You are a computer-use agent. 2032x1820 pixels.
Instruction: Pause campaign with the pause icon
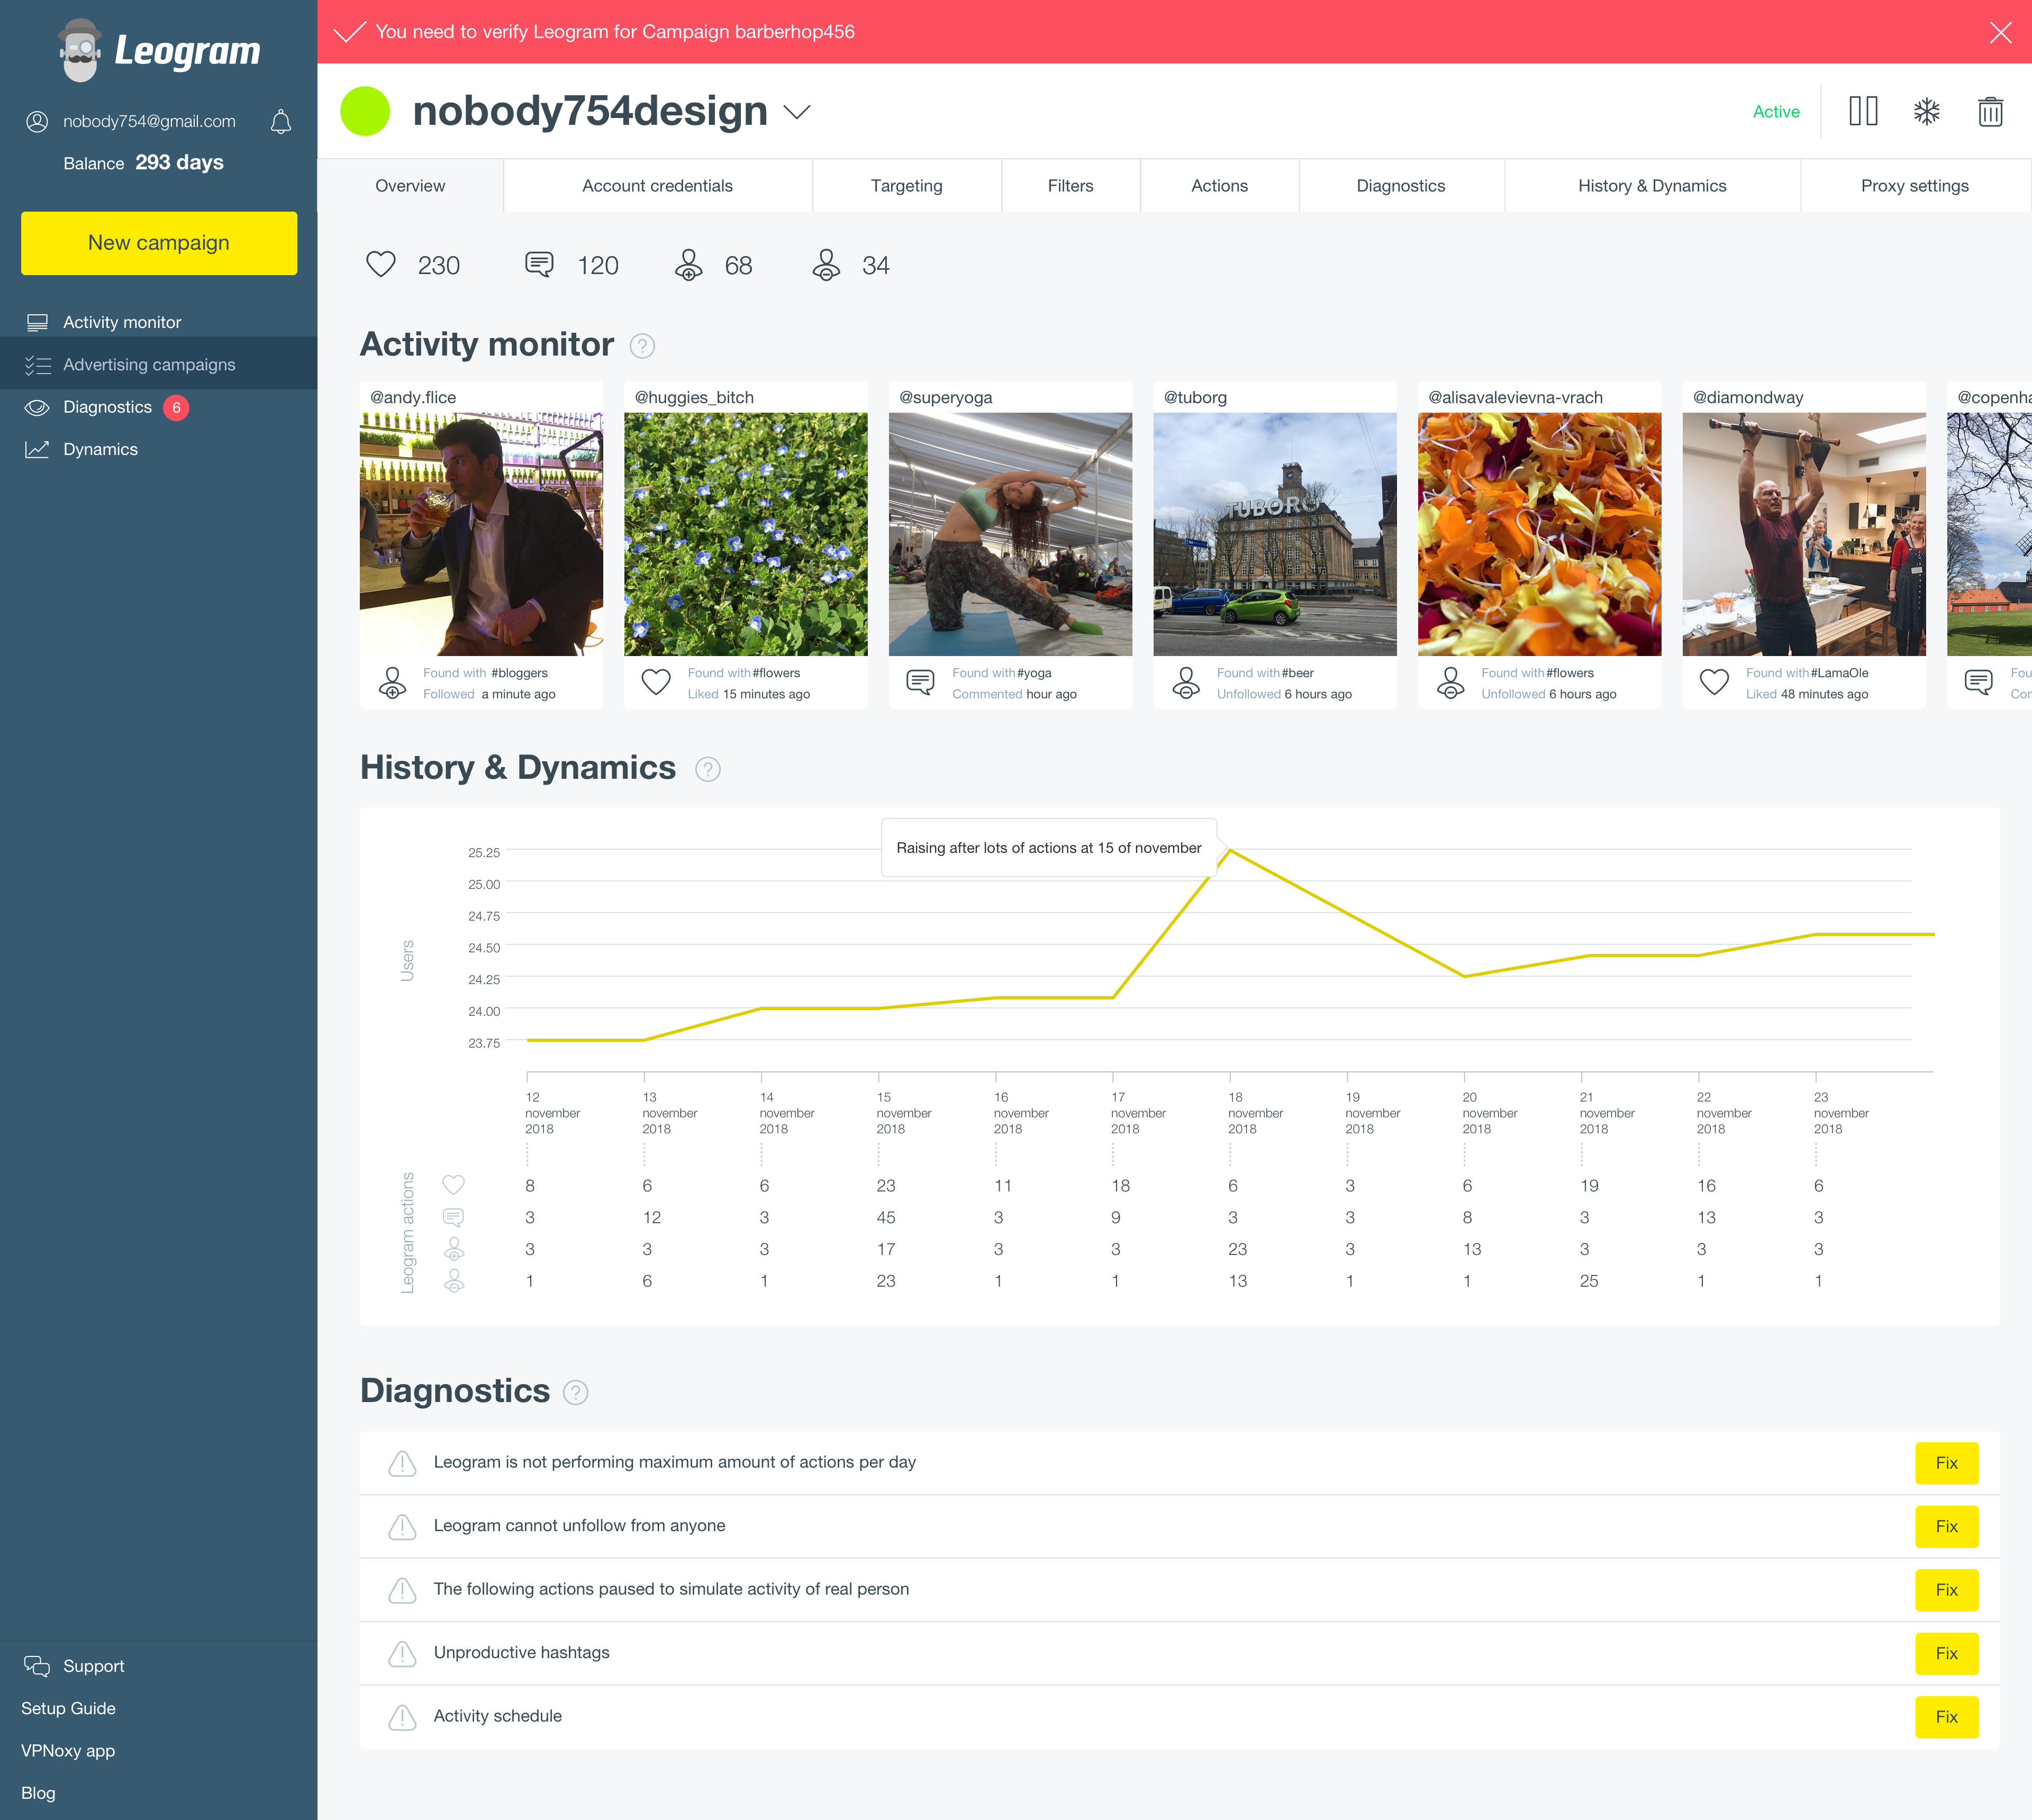point(1863,111)
